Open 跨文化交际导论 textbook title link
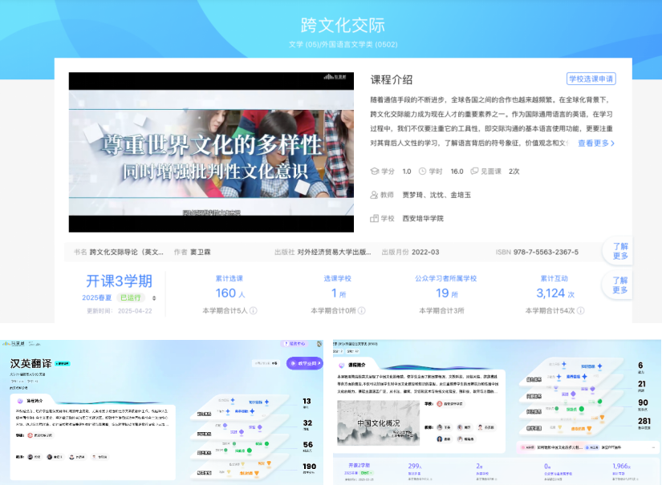662x485 pixels. [127, 252]
